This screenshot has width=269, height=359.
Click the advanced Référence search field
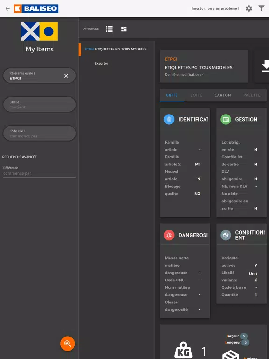point(39,173)
